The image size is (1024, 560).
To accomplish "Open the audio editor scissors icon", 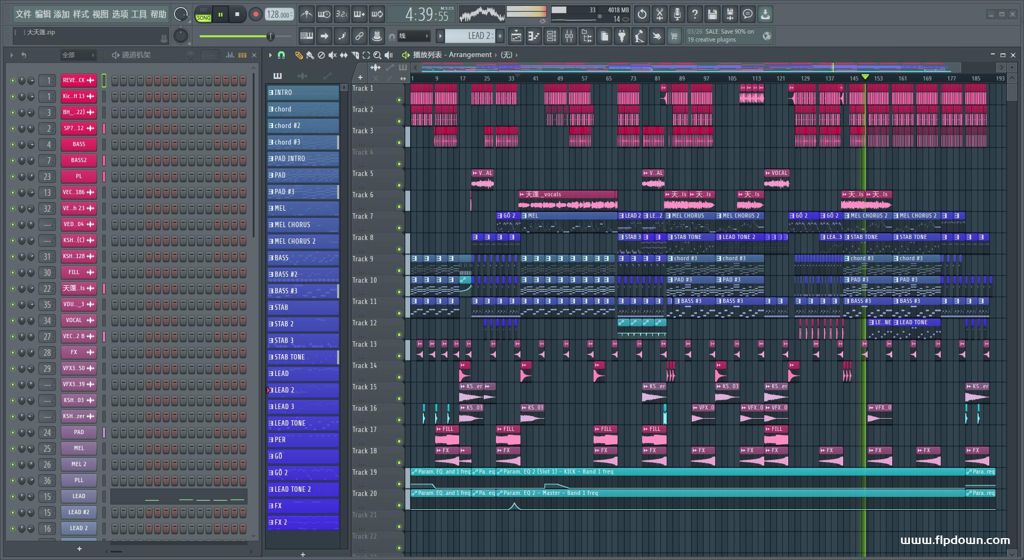I will click(x=660, y=14).
